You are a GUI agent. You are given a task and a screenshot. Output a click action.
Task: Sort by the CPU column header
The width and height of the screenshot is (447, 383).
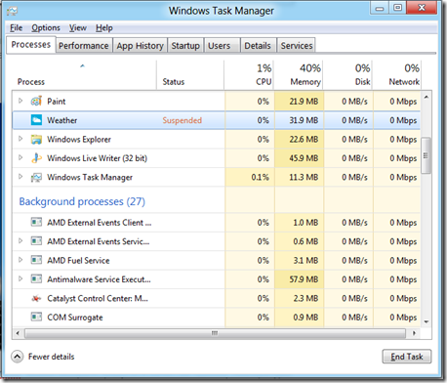[249, 75]
